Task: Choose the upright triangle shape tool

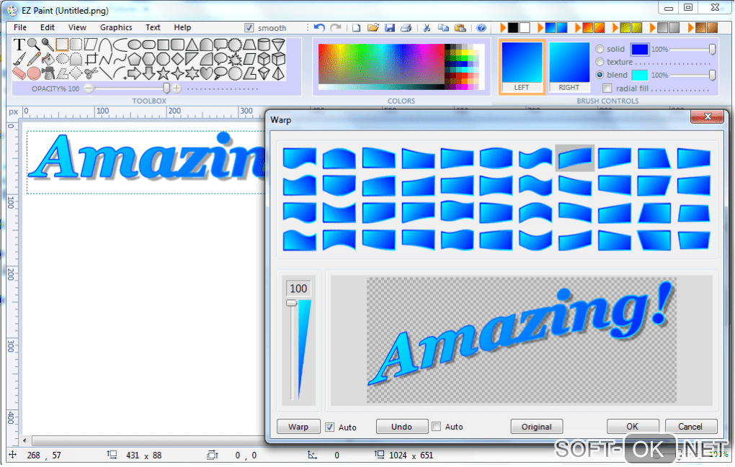Action: click(x=192, y=45)
